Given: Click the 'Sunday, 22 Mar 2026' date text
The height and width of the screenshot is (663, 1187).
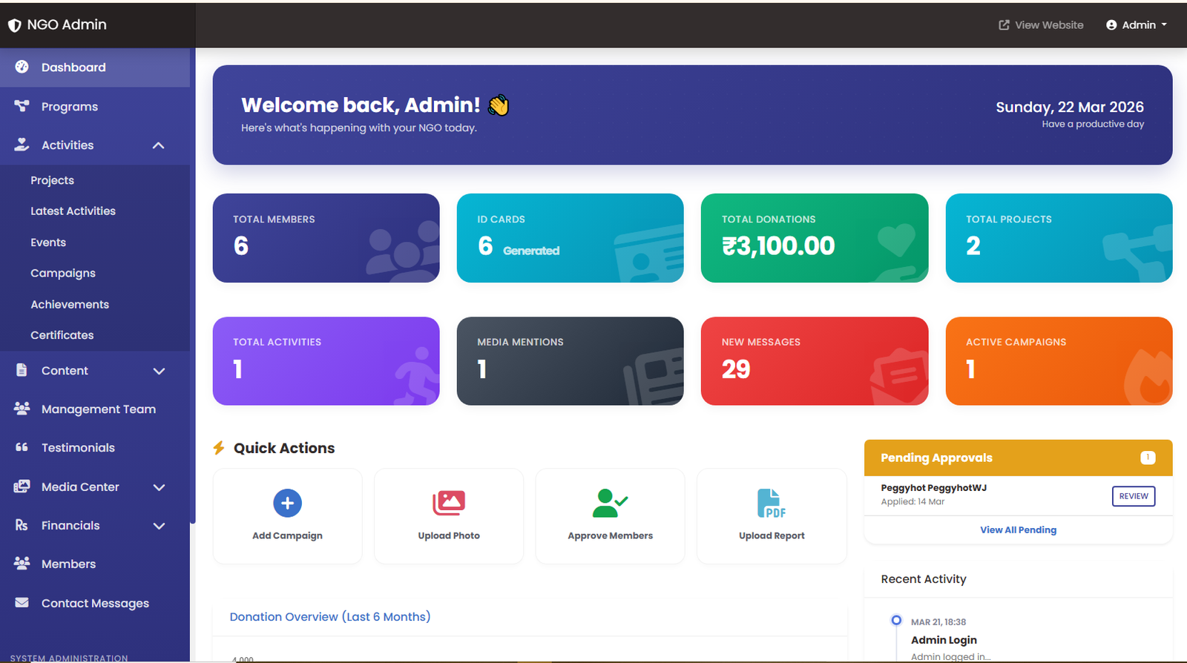Looking at the screenshot, I should [1069, 107].
